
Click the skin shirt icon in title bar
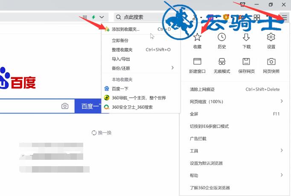243,4
